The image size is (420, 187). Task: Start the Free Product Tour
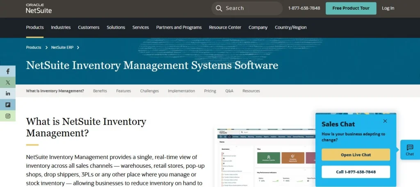(x=351, y=8)
